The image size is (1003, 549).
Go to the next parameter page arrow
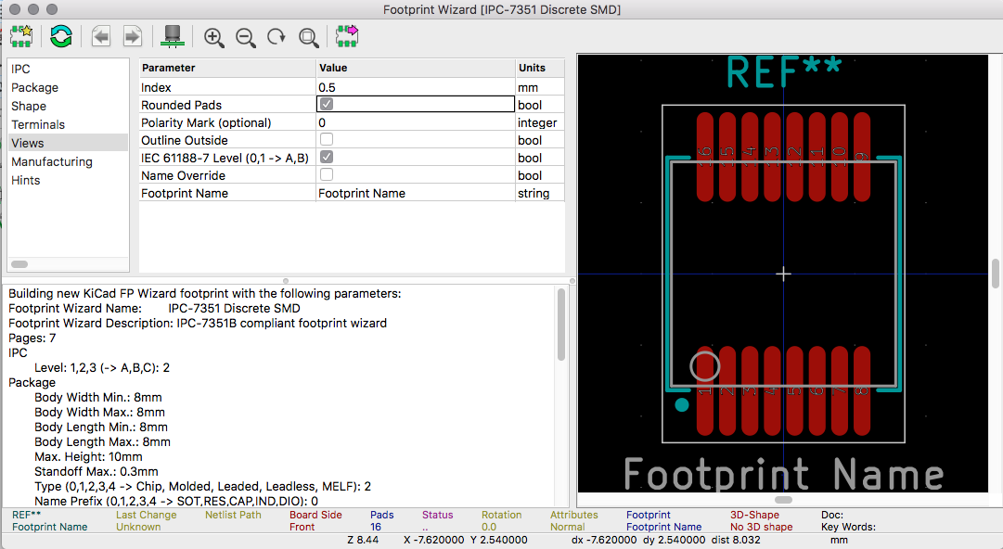[133, 36]
